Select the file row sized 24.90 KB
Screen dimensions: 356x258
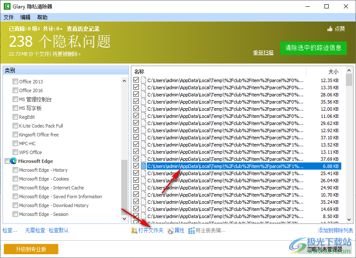click(237, 187)
